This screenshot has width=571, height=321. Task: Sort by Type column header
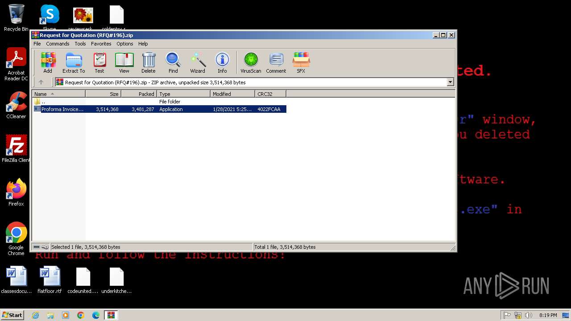tap(184, 94)
